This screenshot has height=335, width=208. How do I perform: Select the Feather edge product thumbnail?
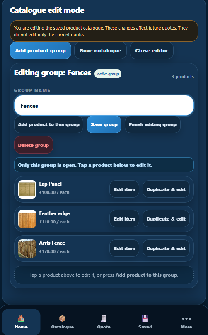[x=27, y=219]
